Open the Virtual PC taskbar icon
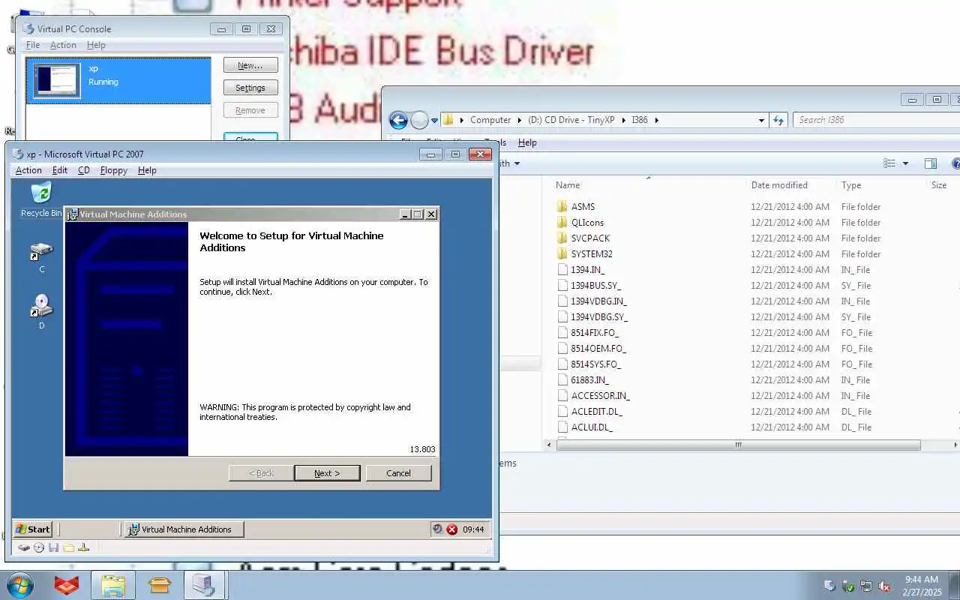Viewport: 960px width, 600px height. [x=204, y=585]
